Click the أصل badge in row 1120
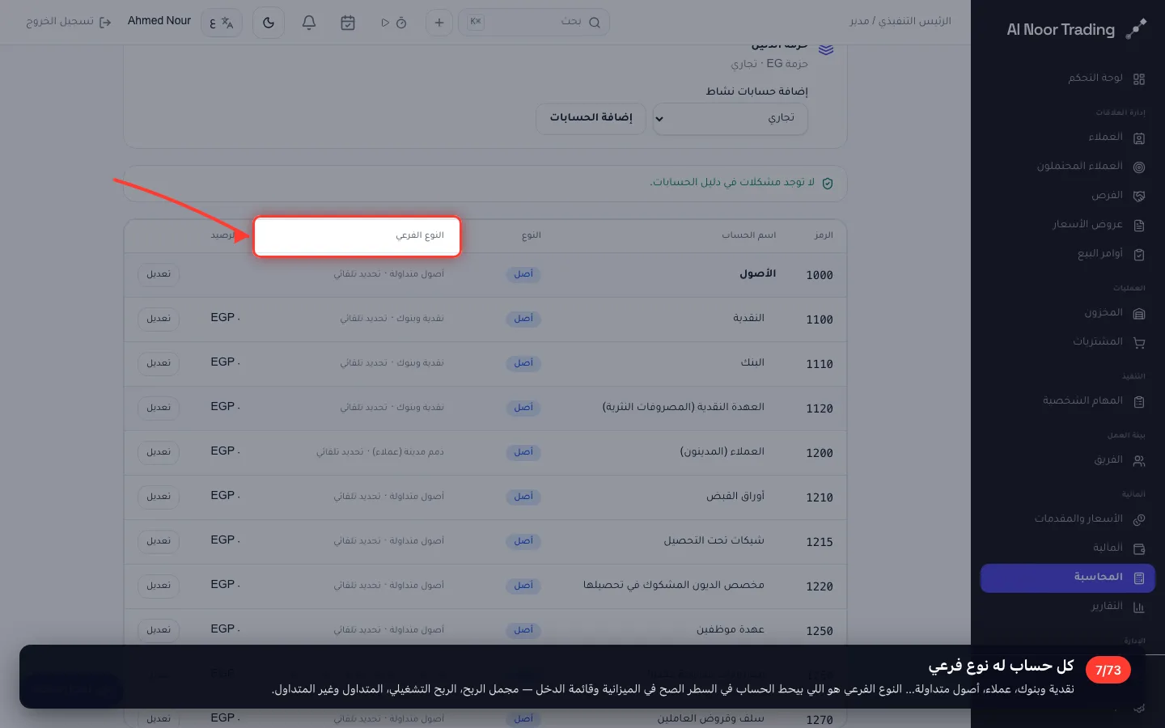1165x728 pixels. point(523,408)
